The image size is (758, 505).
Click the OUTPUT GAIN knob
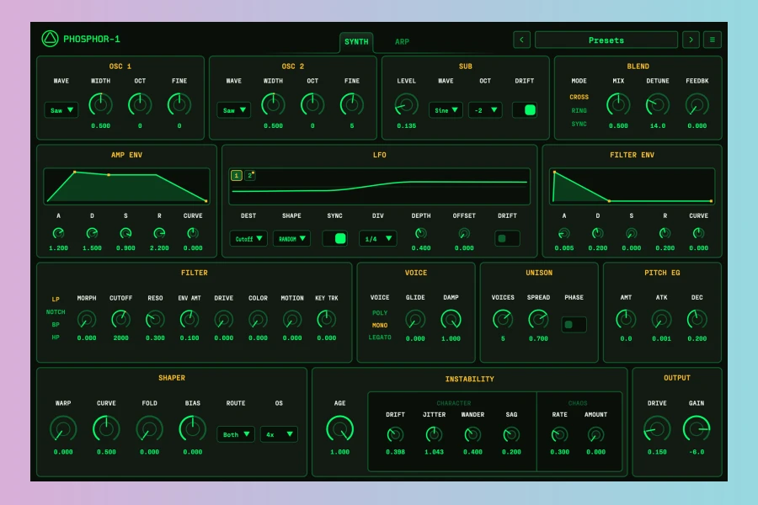[697, 428]
